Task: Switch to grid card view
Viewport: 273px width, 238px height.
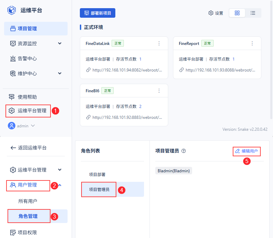Action: coord(237,13)
